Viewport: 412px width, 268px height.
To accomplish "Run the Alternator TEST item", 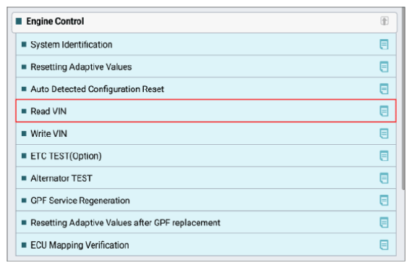I will 206,178.
